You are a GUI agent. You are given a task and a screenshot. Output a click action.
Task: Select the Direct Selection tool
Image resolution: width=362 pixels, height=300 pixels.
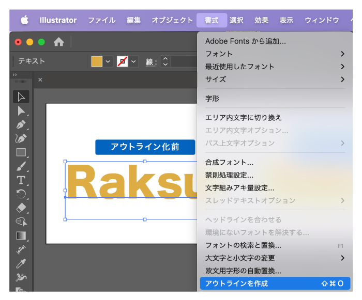coord(21,111)
